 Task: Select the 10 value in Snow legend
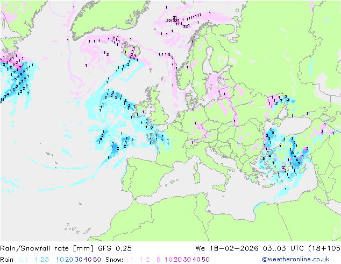coord(168,260)
